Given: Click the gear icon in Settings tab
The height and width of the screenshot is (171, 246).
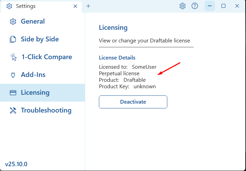Looking at the screenshot, I should coord(9,6).
